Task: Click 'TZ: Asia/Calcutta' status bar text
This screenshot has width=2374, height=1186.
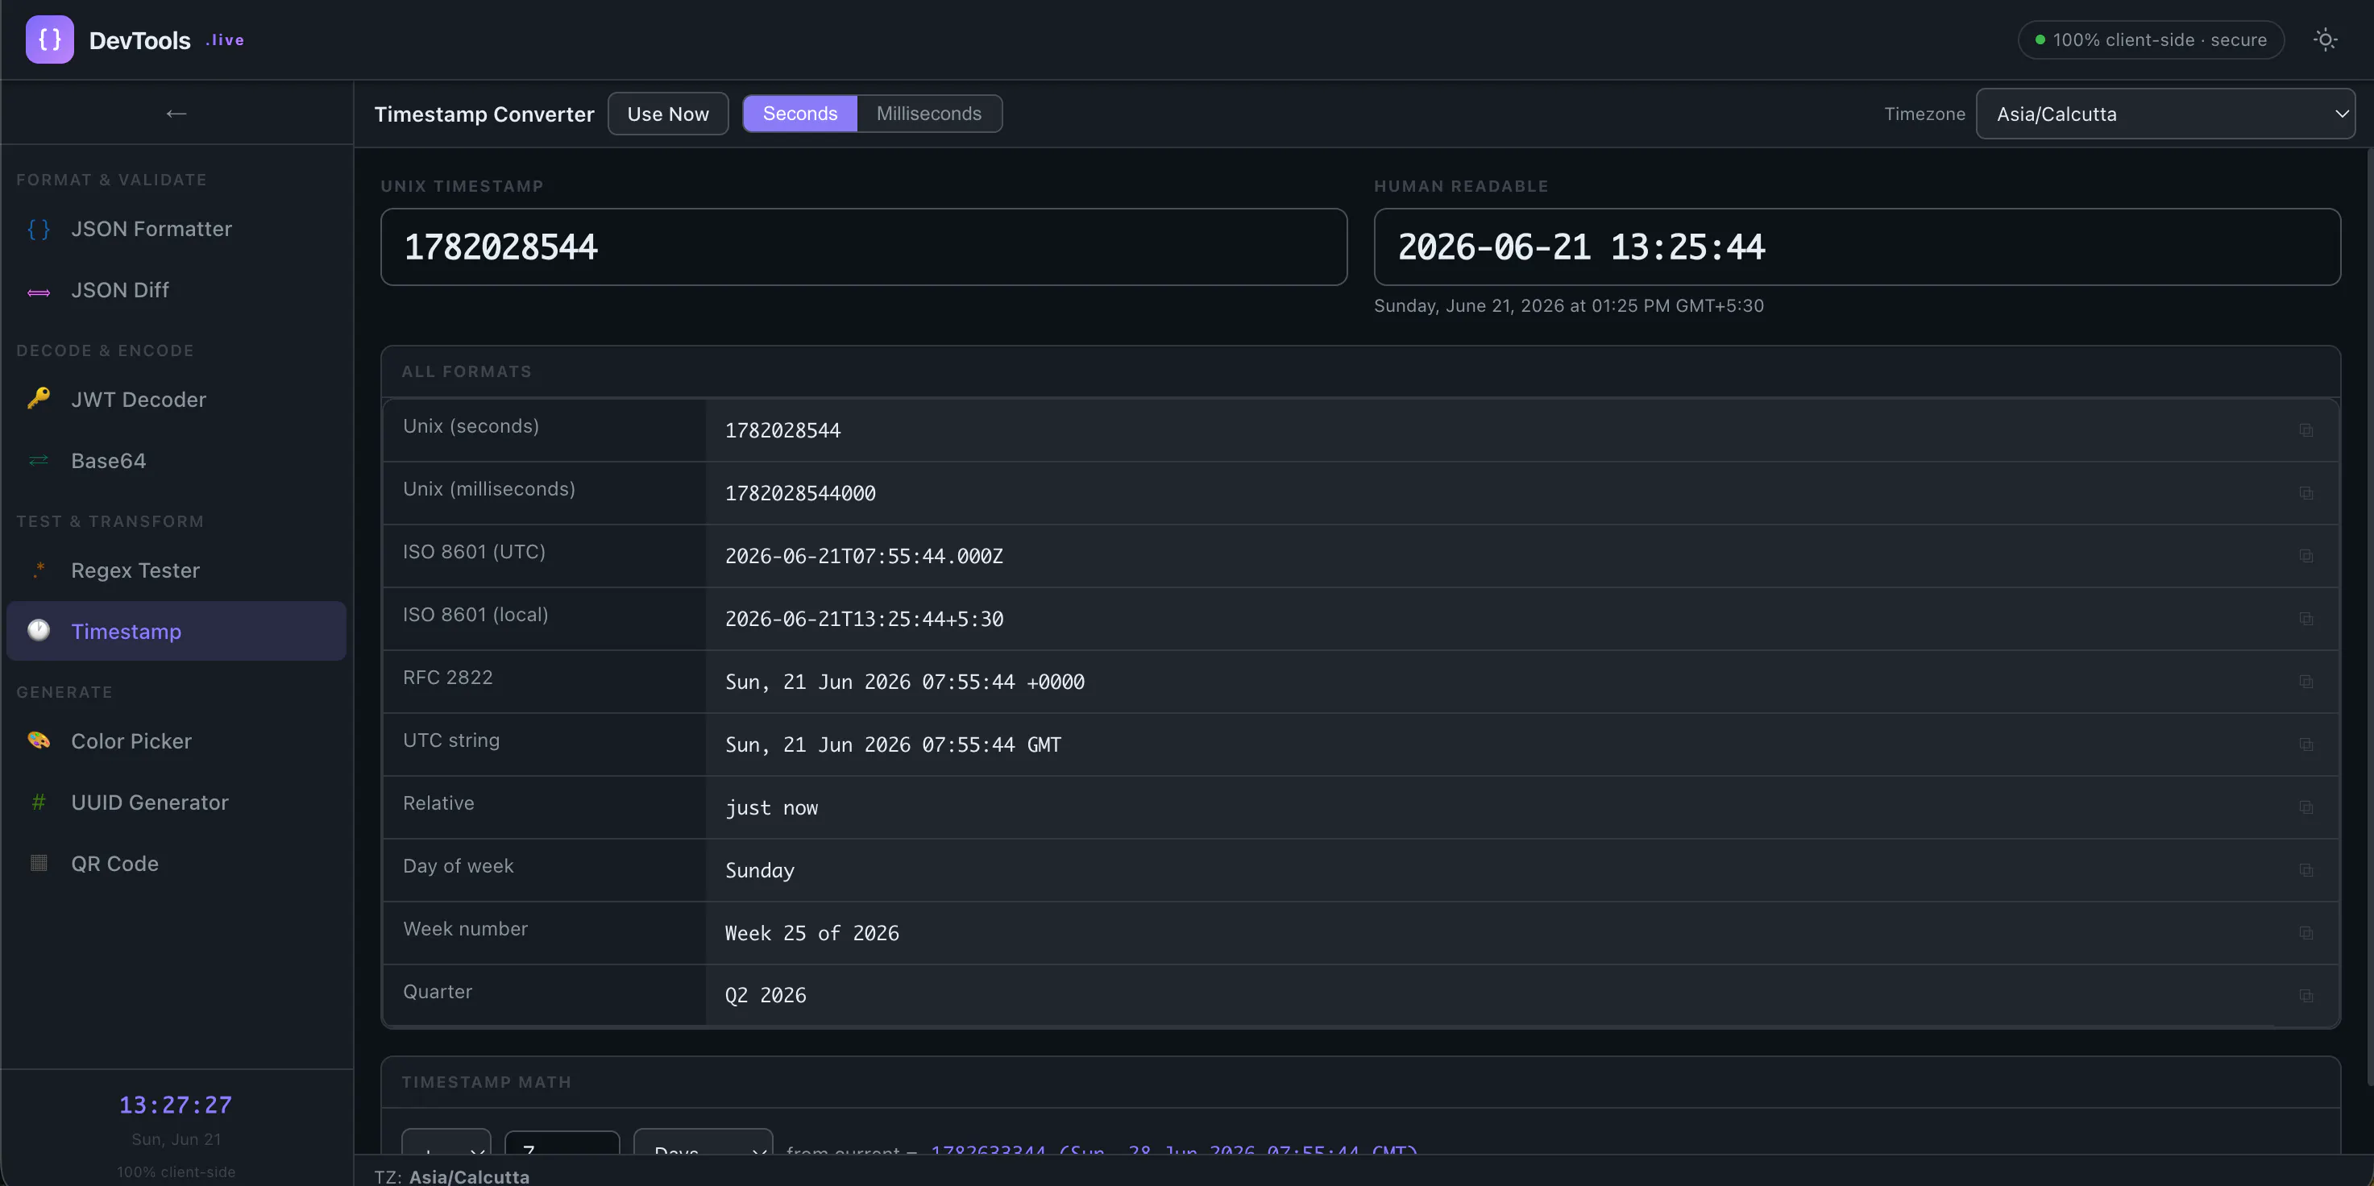Action: click(x=451, y=1176)
